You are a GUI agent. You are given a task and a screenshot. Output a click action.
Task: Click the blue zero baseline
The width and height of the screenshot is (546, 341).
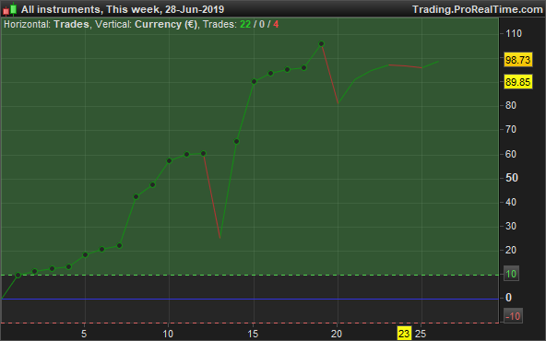click(x=250, y=299)
